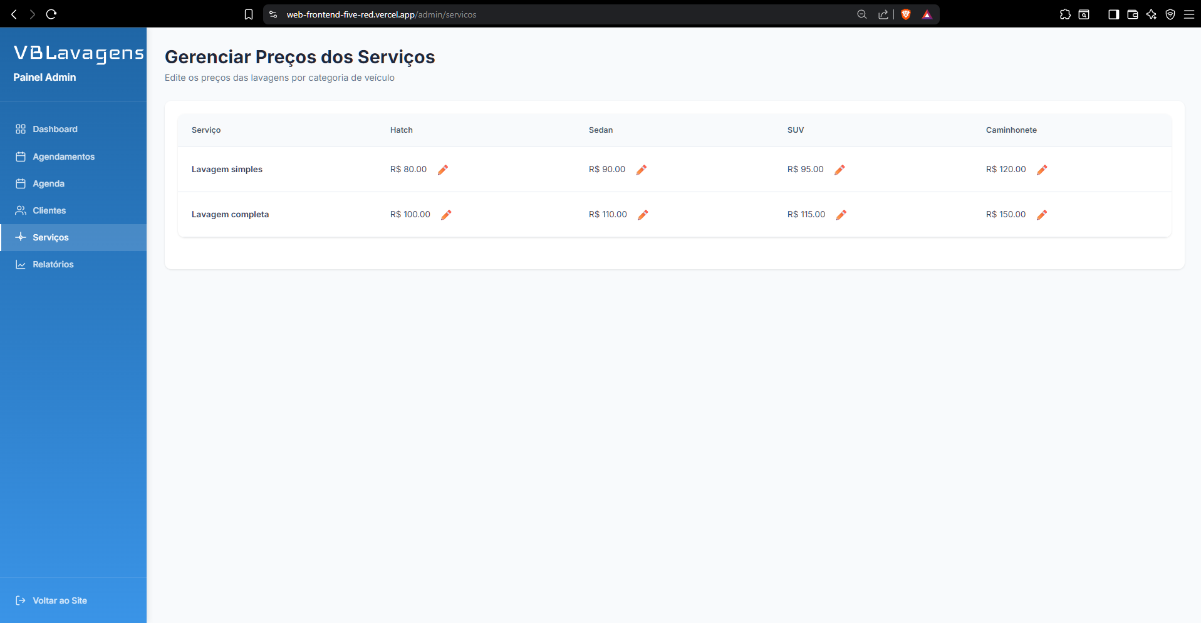Open the browser hamburger menu

(1190, 14)
